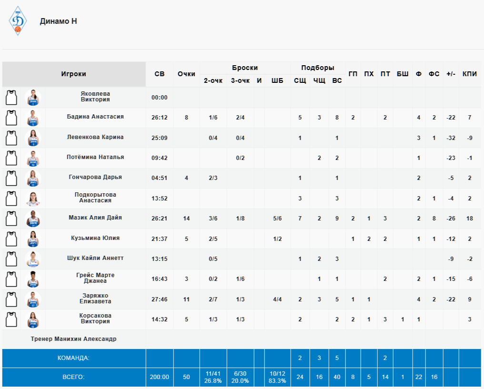
Task: Open player profile Корсакова Виктория
Action: (95, 319)
